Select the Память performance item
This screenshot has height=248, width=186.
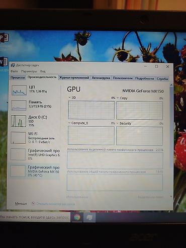coord(35,105)
